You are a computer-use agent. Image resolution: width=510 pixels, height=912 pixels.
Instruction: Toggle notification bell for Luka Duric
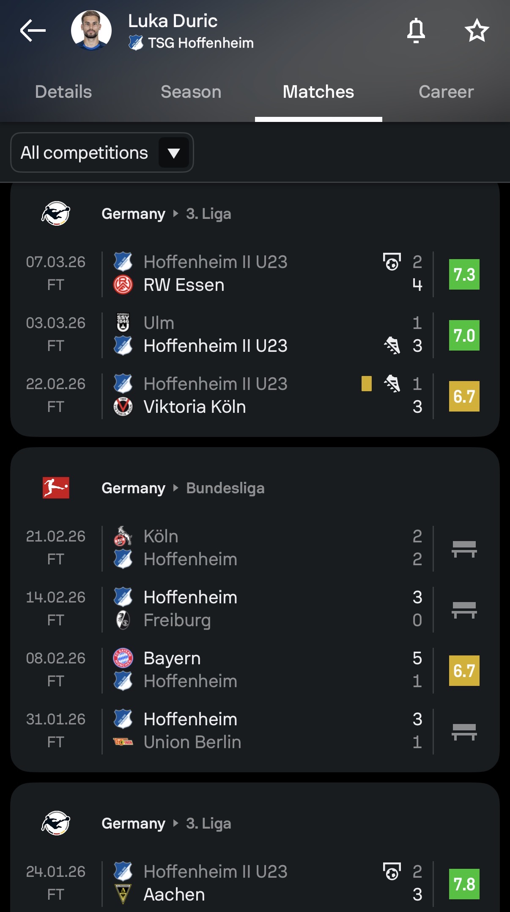coord(416,30)
